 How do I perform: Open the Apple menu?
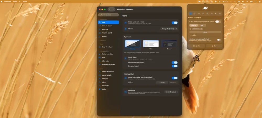(x=2, y=2)
